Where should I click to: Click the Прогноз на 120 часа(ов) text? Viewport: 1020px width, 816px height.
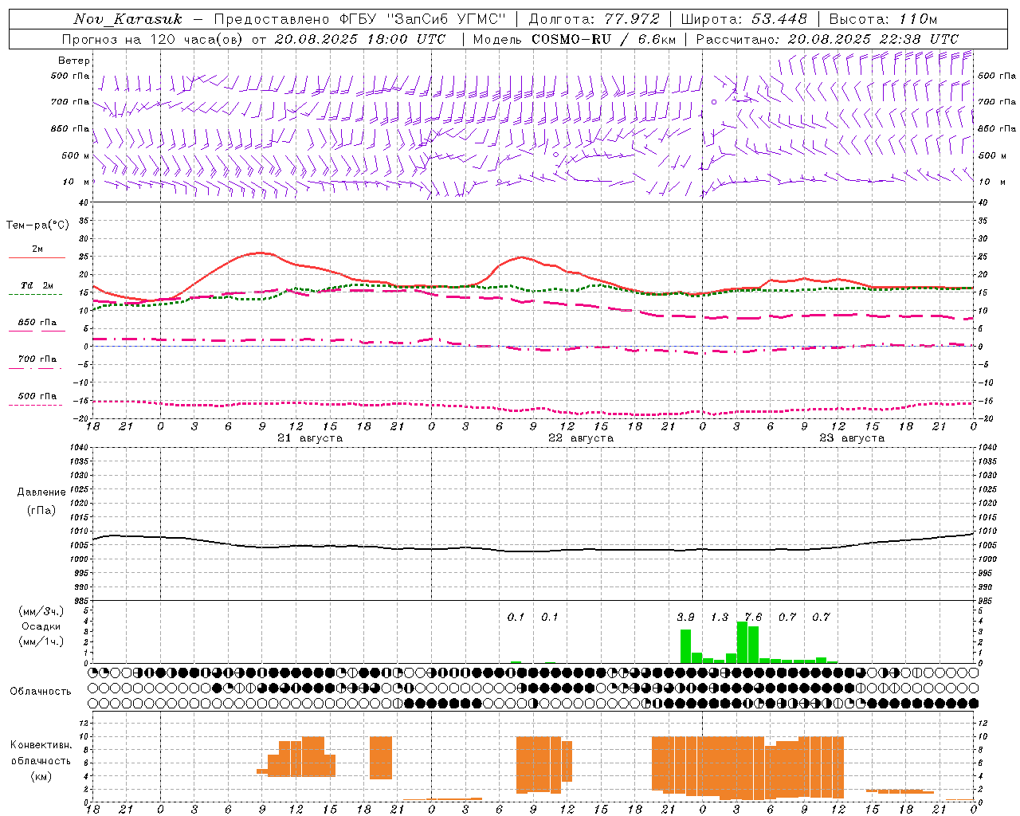[154, 39]
